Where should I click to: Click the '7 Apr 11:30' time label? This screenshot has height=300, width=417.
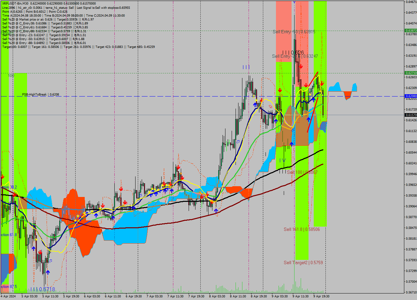coord(175,296)
